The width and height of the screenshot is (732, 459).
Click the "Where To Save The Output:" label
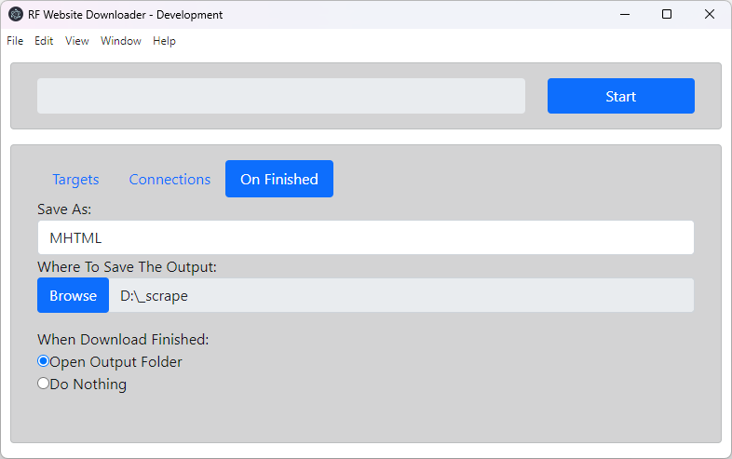tap(127, 267)
